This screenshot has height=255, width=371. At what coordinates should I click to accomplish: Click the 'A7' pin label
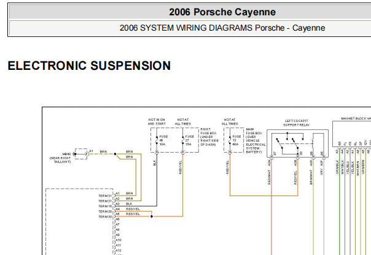pos(117,224)
